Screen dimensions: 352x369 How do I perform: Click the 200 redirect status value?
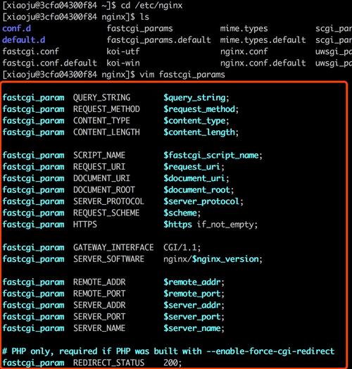pos(171,363)
